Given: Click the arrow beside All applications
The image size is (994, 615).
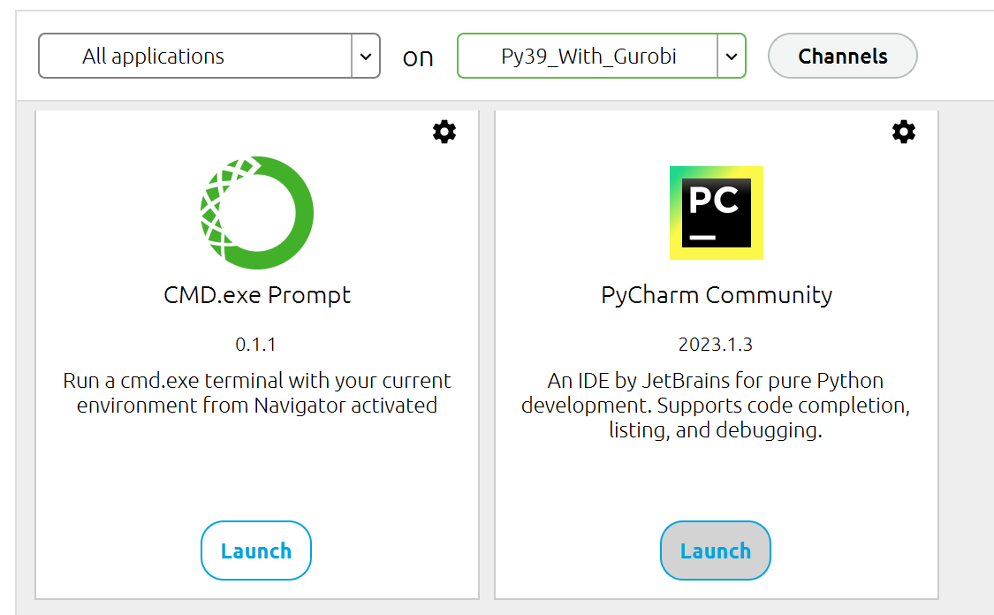Looking at the screenshot, I should pos(366,57).
